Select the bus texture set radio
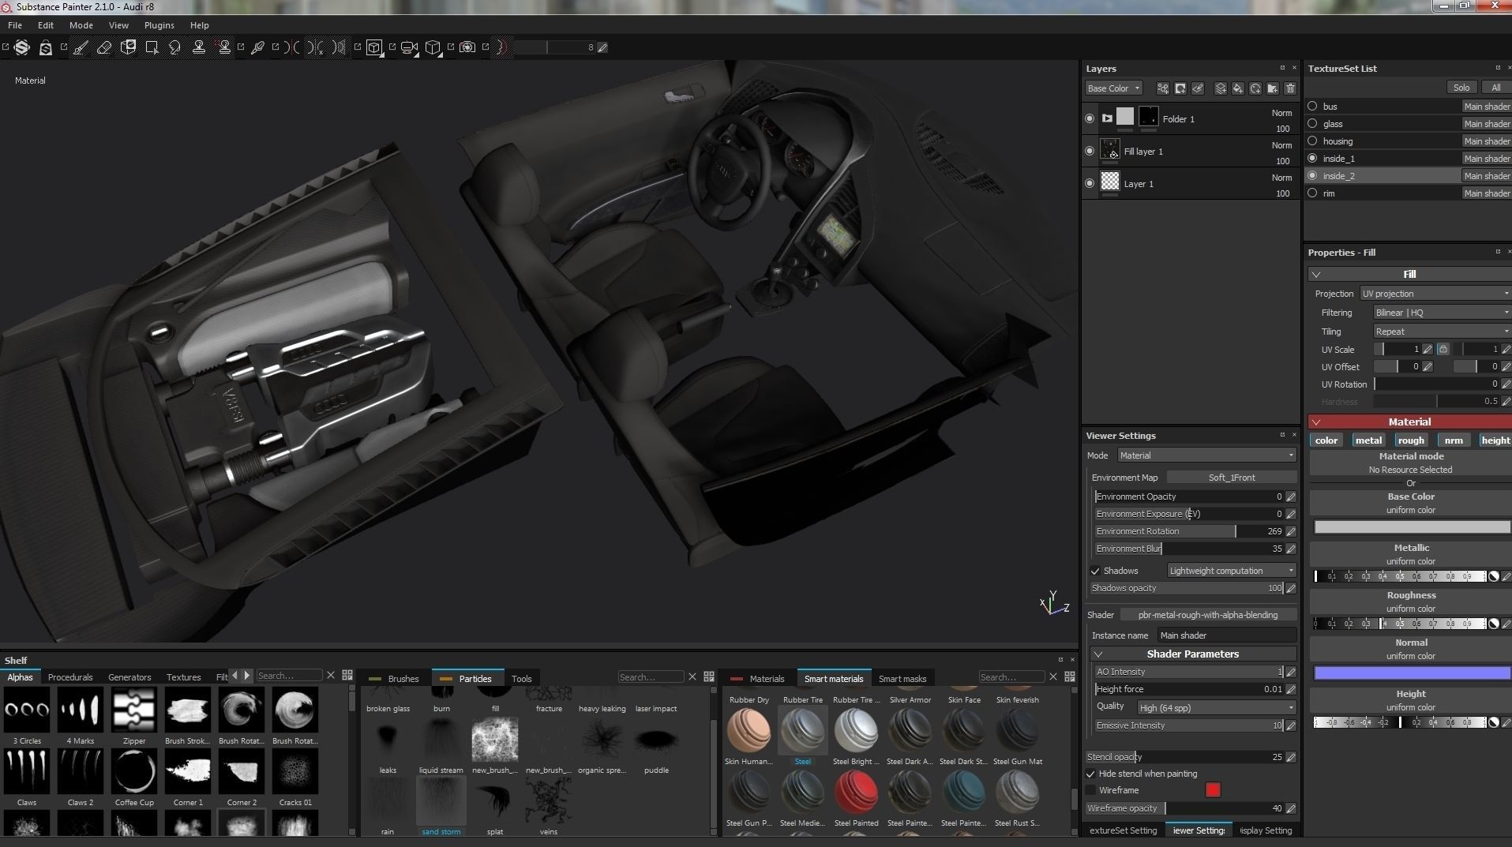The height and width of the screenshot is (847, 1512). click(x=1312, y=106)
